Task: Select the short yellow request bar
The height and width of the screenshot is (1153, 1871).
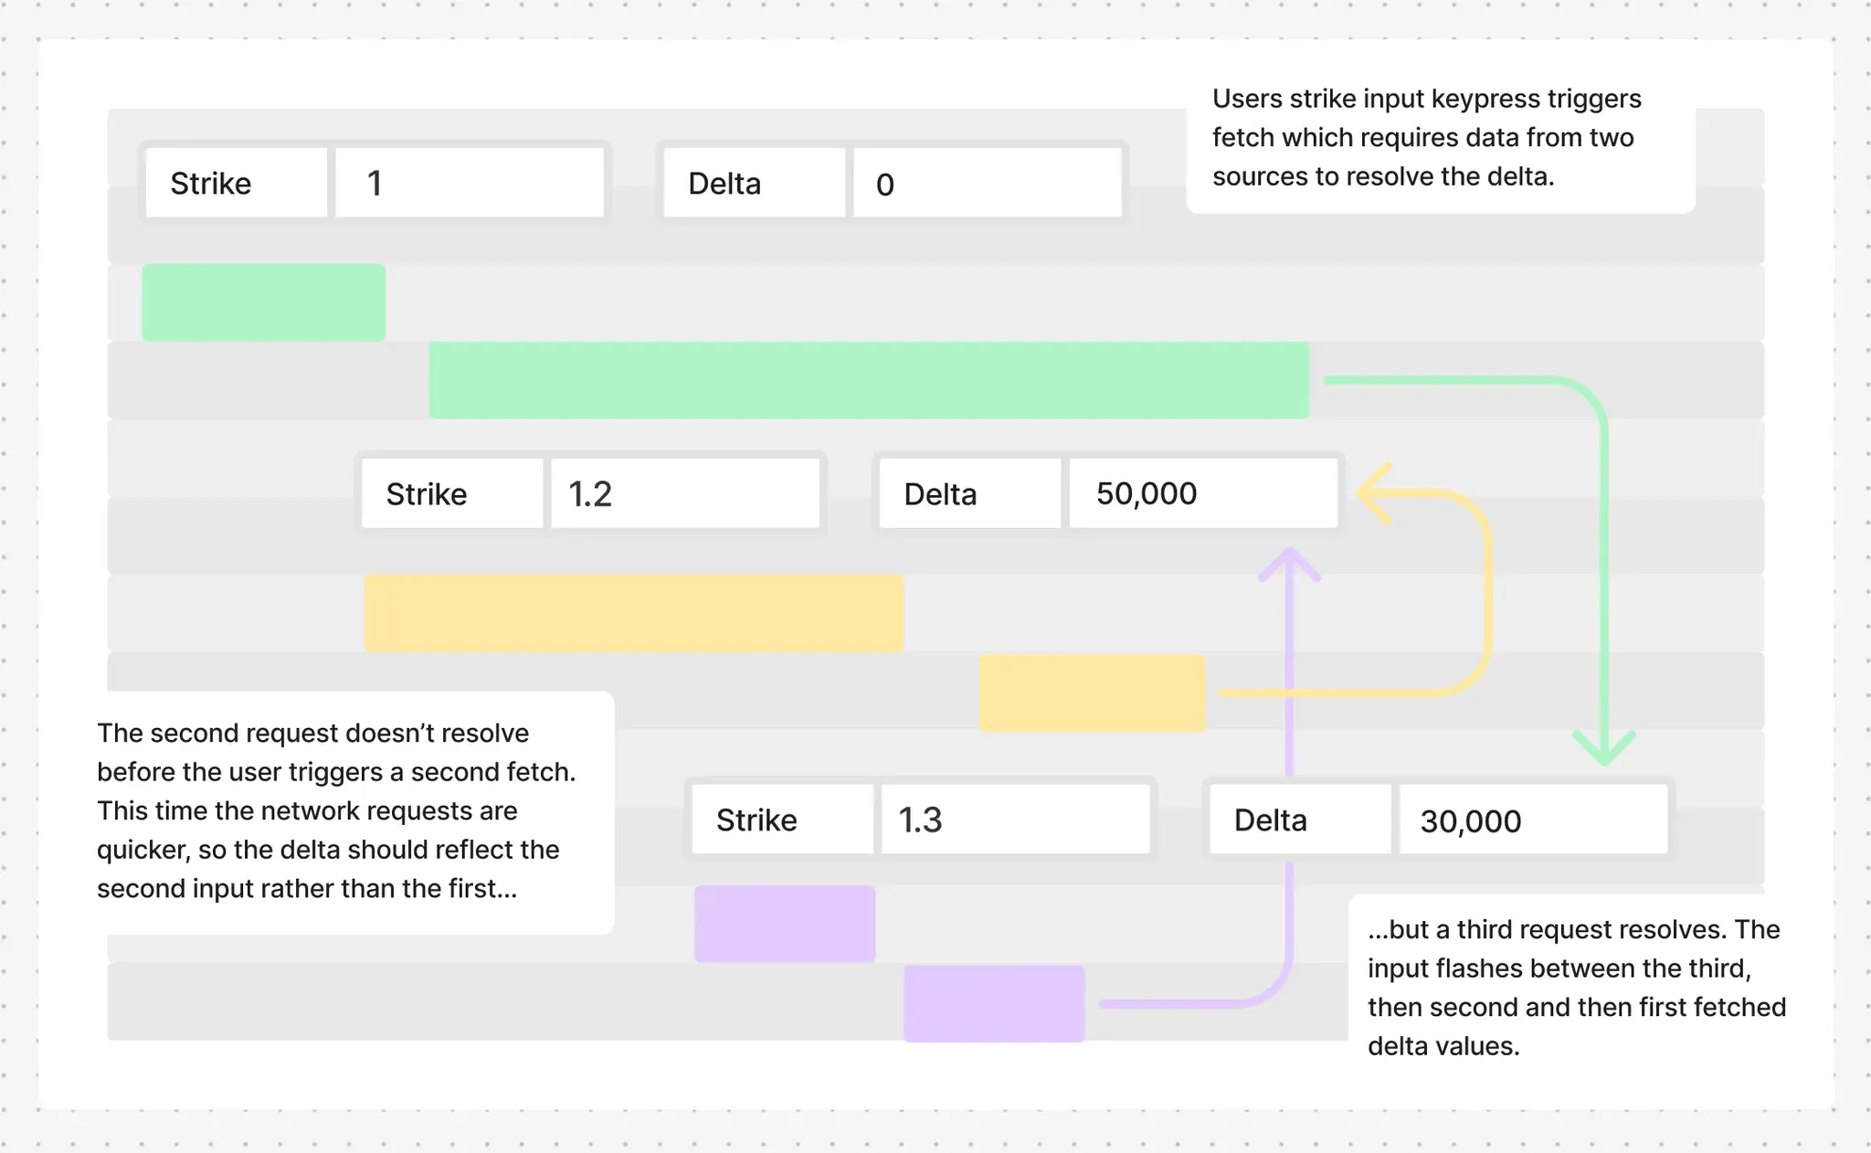Action: (x=1092, y=693)
